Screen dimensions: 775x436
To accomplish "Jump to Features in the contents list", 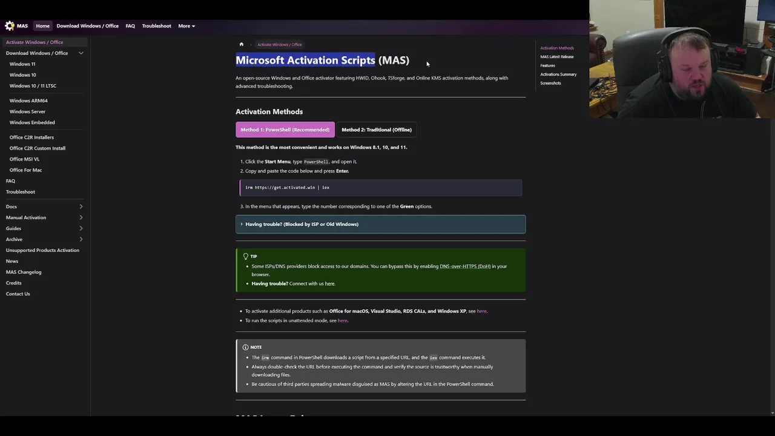I will coord(547,65).
